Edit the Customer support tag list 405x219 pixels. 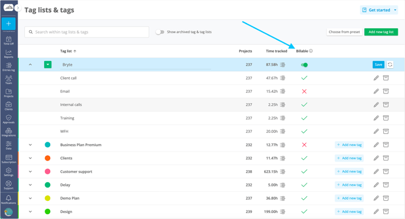point(376,171)
